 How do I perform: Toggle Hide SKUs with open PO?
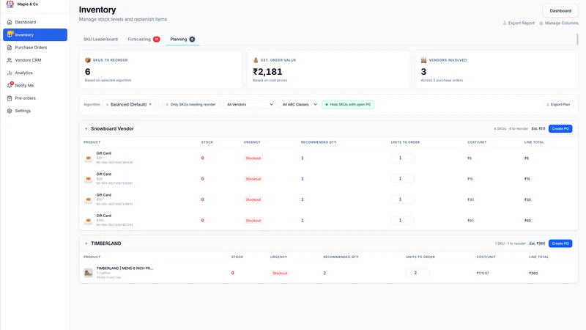[x=348, y=104]
